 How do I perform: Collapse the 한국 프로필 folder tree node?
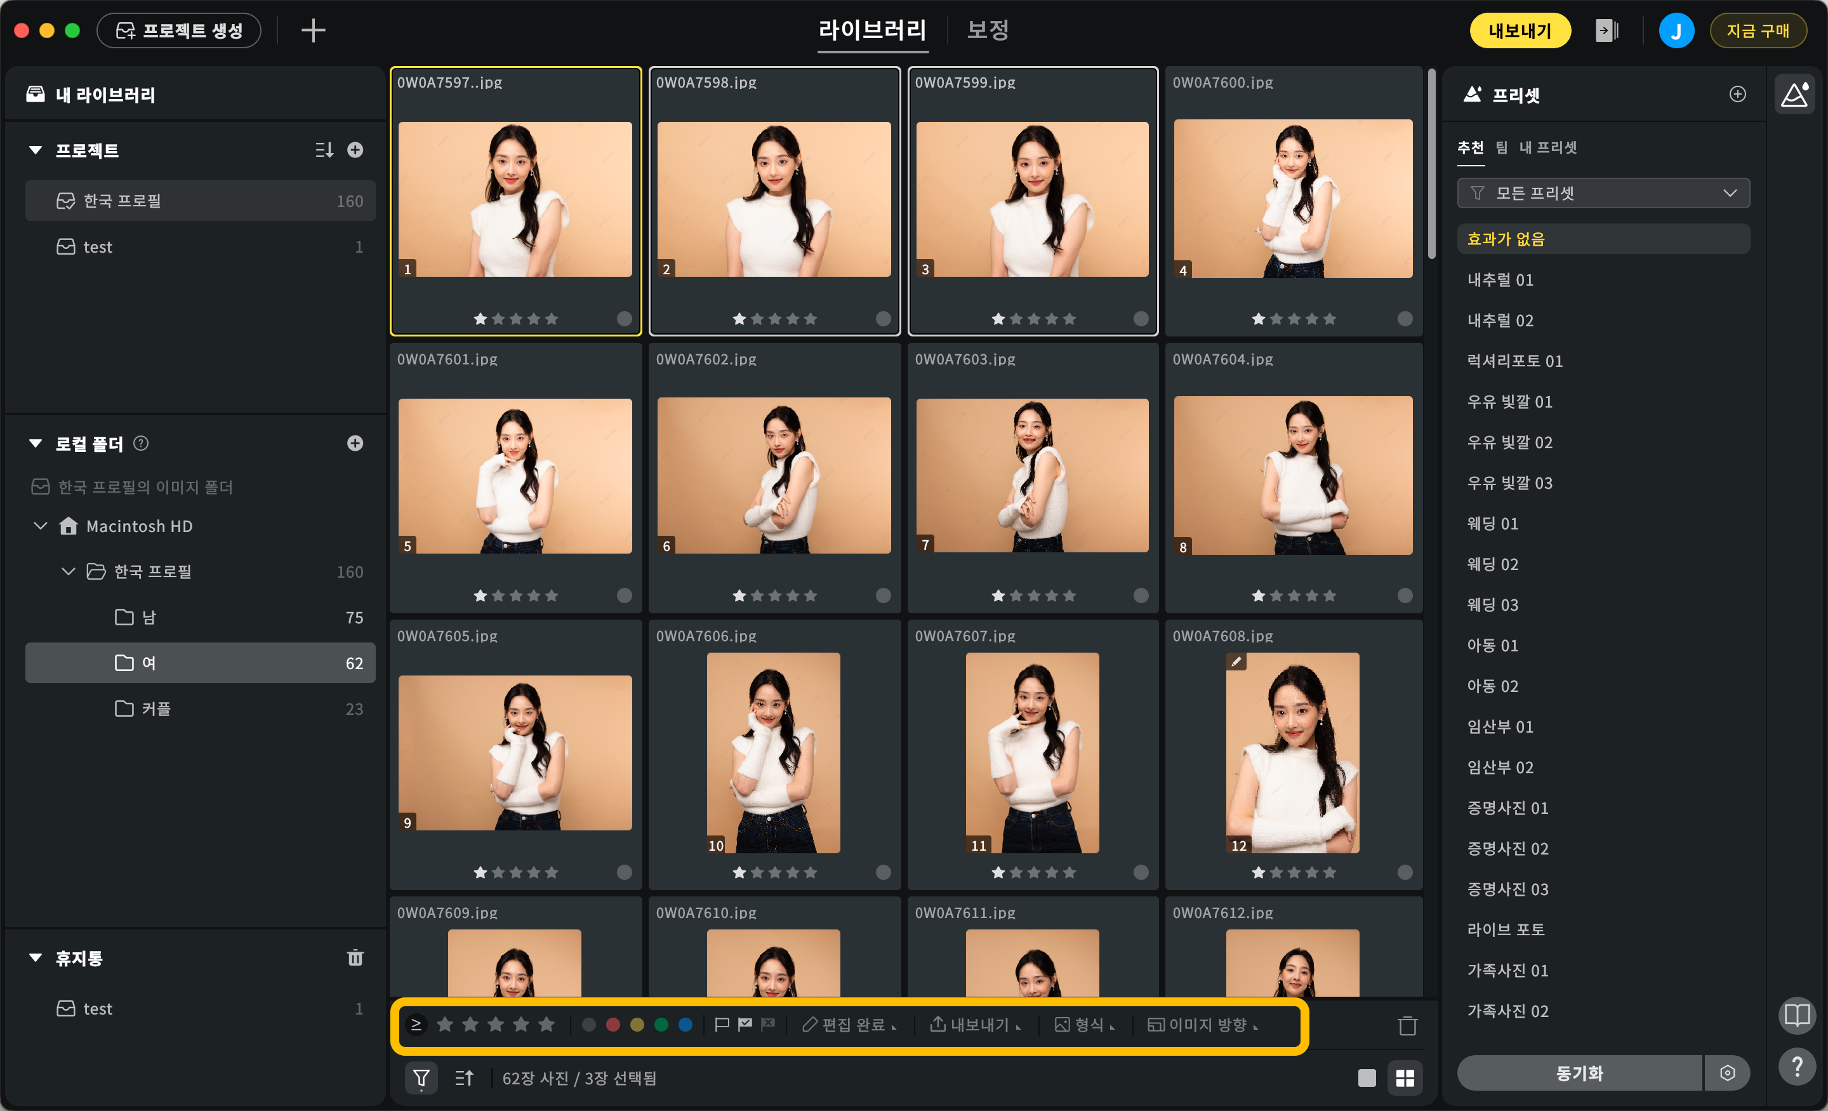click(x=67, y=571)
